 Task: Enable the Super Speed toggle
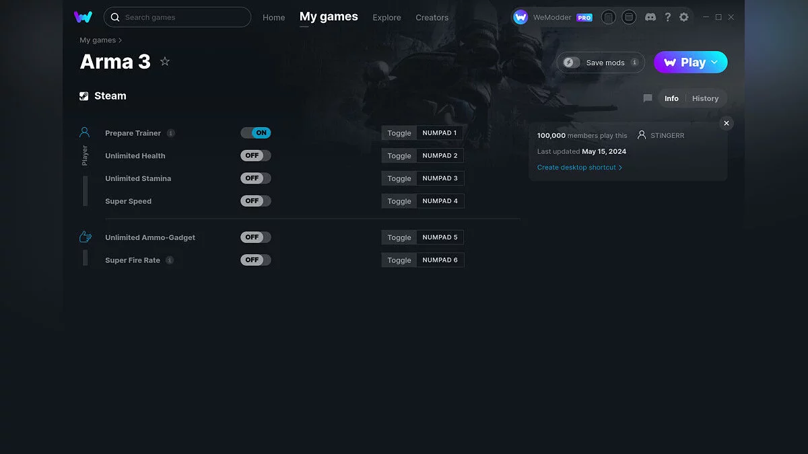(x=256, y=201)
